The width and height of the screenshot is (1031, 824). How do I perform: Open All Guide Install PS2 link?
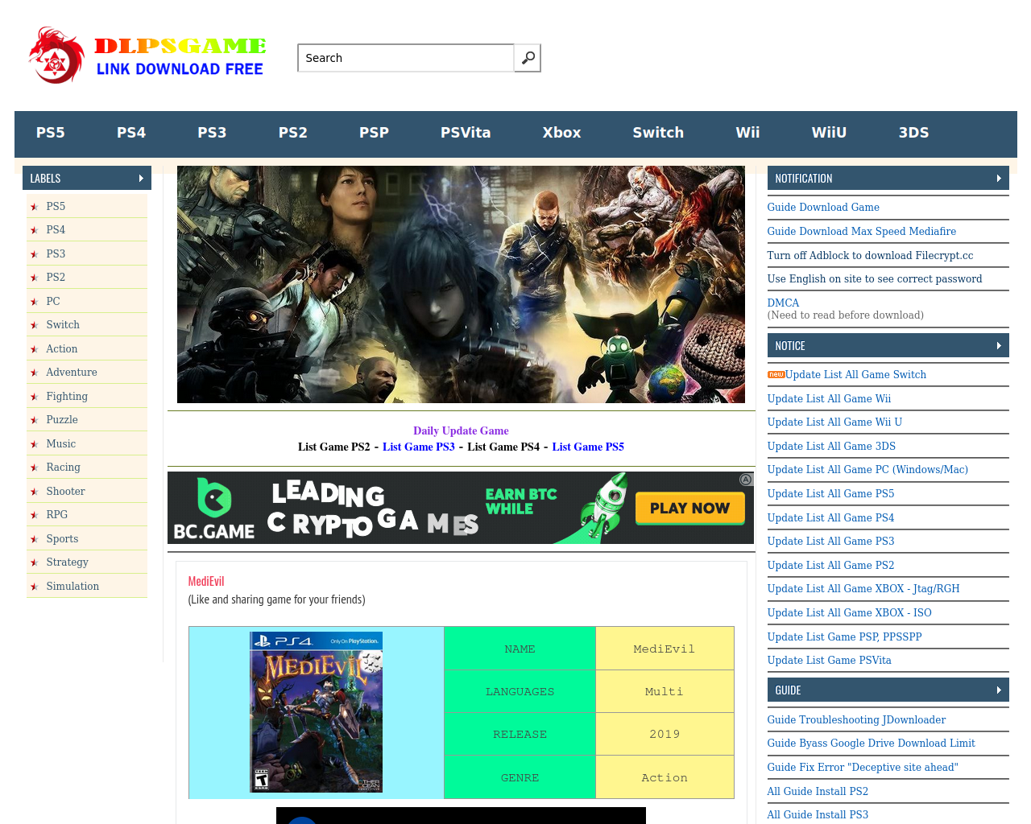point(818,792)
